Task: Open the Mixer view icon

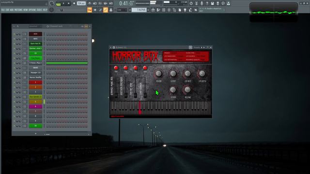Action: pos(169,10)
